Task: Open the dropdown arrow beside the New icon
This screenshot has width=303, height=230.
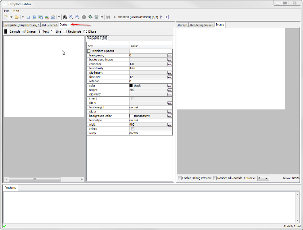Action: (11, 17)
